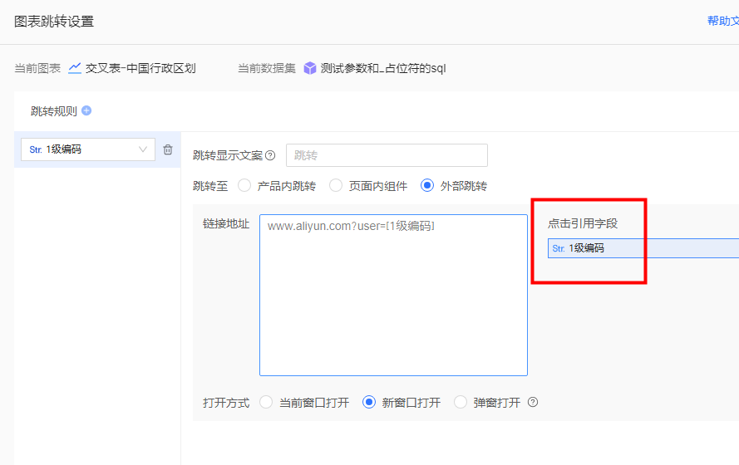Image resolution: width=739 pixels, height=465 pixels.
Task: Click chart name 交叉表-中国行政区划
Action: pos(140,68)
